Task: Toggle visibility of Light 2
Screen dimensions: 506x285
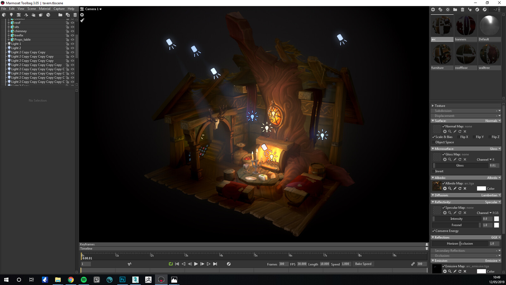Action: pos(72,48)
